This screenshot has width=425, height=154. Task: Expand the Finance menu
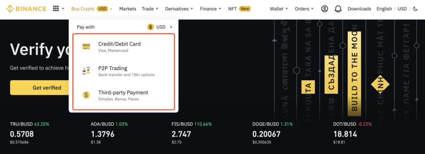(x=210, y=9)
